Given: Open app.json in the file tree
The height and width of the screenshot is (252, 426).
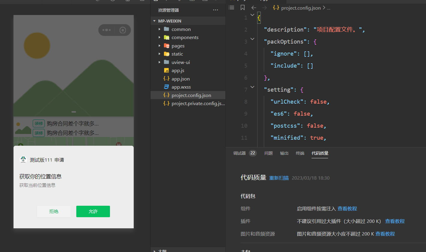Looking at the screenshot, I should click(x=181, y=79).
